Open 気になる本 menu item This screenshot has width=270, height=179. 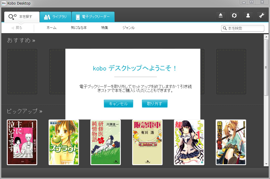coord(79,28)
